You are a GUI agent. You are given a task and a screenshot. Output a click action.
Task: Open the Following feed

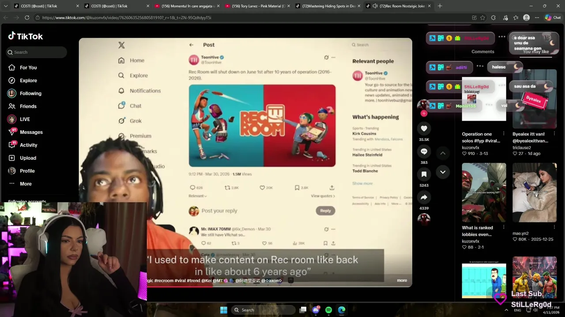(x=30, y=93)
